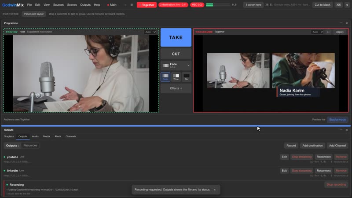The height and width of the screenshot is (198, 352).
Task: Select the Resources sub-tab
Action: [30, 146]
